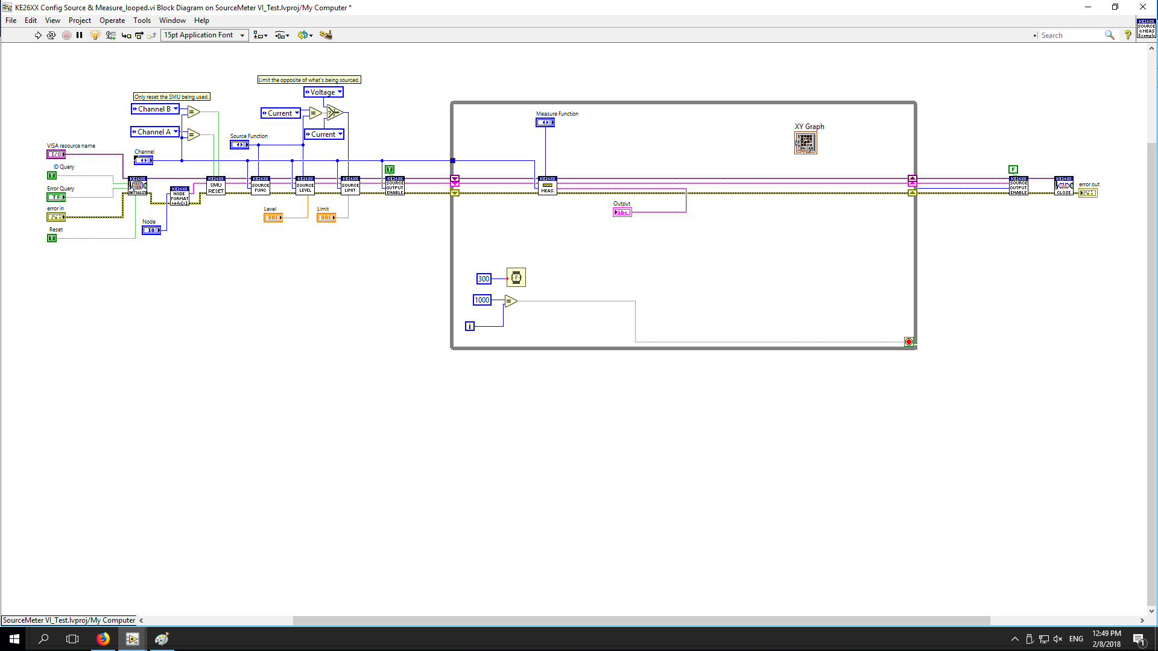Toggle Highlight Execution lightbulb
Screen dimensions: 1158x651
[x=95, y=35]
